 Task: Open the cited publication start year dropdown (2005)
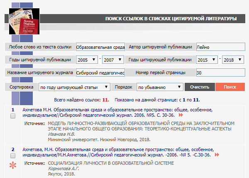(x=87, y=60)
